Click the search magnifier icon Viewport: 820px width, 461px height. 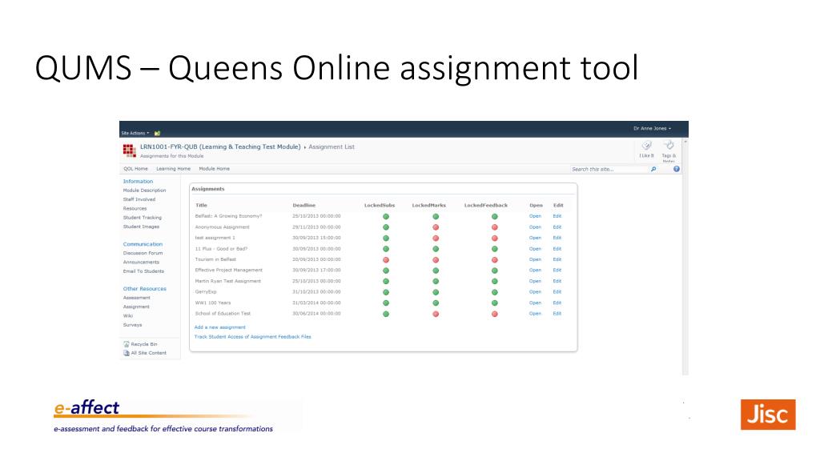[653, 170]
